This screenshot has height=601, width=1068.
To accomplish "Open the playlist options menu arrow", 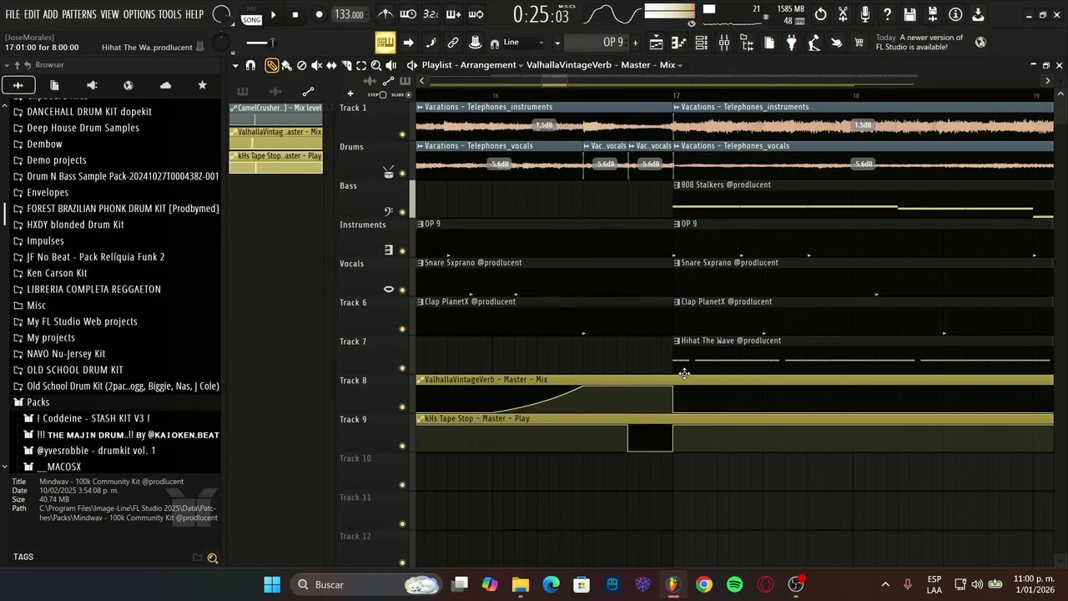I will pos(235,65).
